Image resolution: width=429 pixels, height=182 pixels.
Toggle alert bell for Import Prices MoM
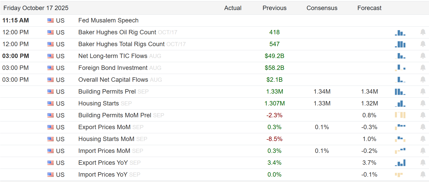[423, 151]
